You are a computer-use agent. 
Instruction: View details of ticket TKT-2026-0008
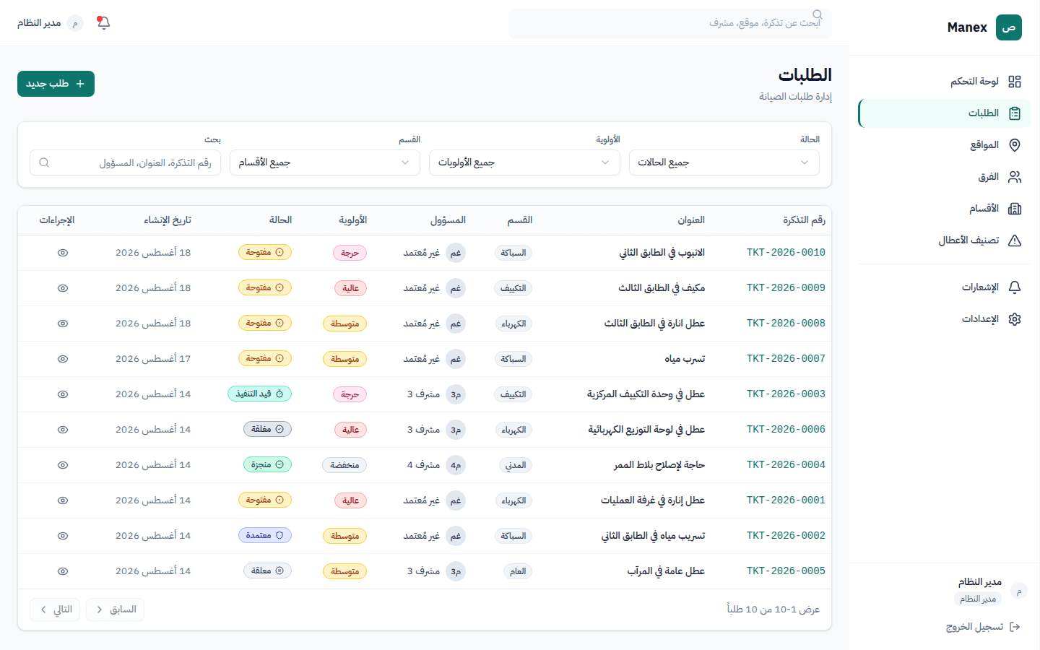63,324
